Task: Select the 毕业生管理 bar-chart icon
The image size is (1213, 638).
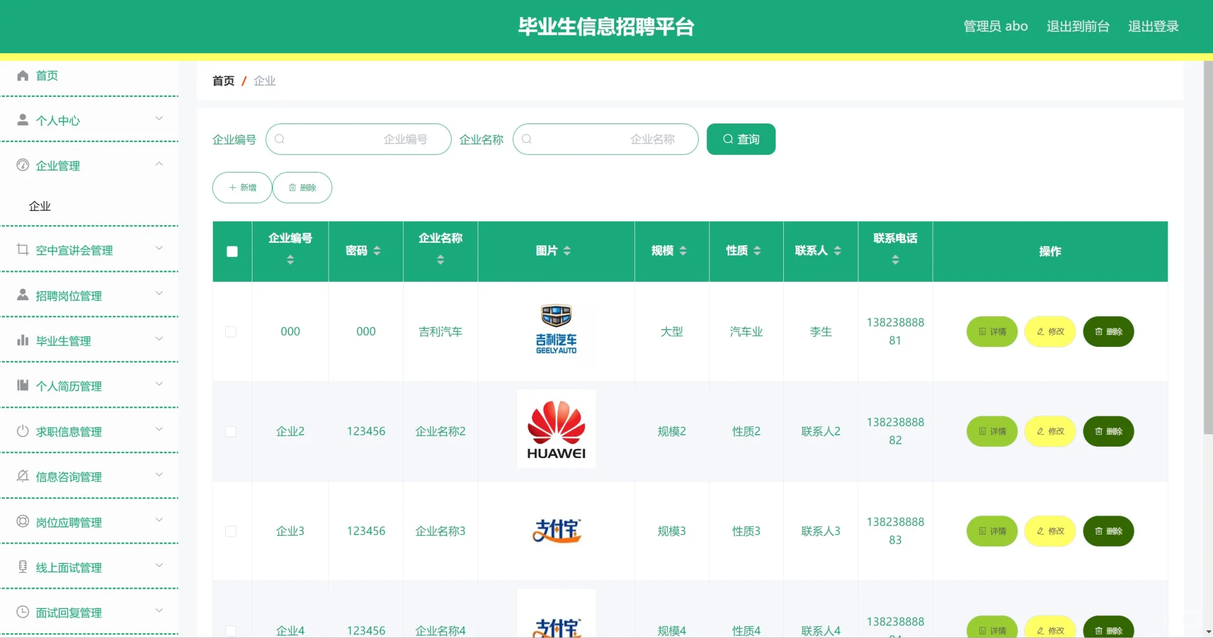Action: (x=22, y=340)
